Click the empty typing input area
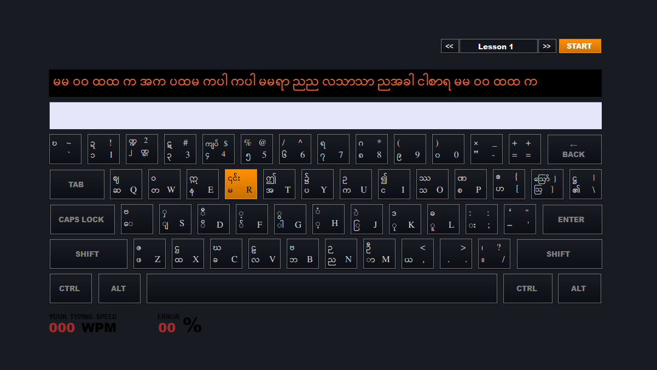 (325, 115)
